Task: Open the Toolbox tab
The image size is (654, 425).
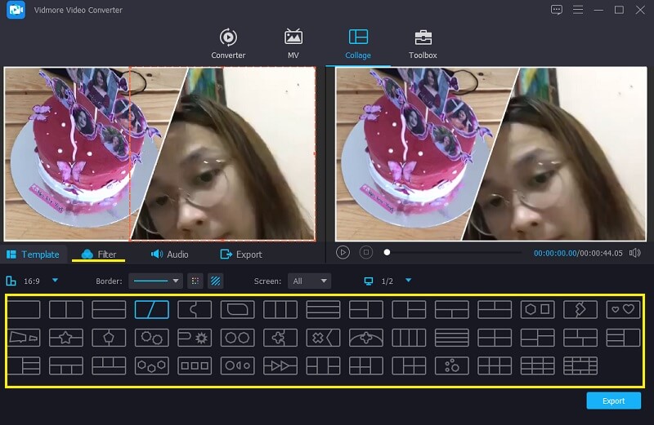Action: [x=423, y=44]
